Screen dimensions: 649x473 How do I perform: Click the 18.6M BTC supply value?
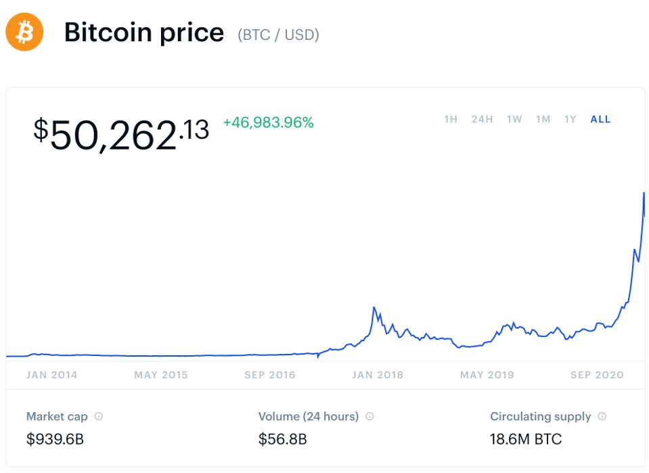click(525, 439)
